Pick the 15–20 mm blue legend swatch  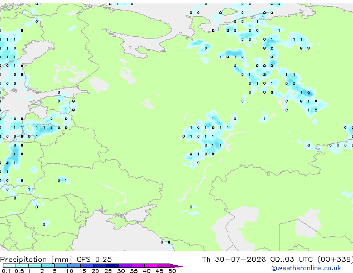point(86,266)
